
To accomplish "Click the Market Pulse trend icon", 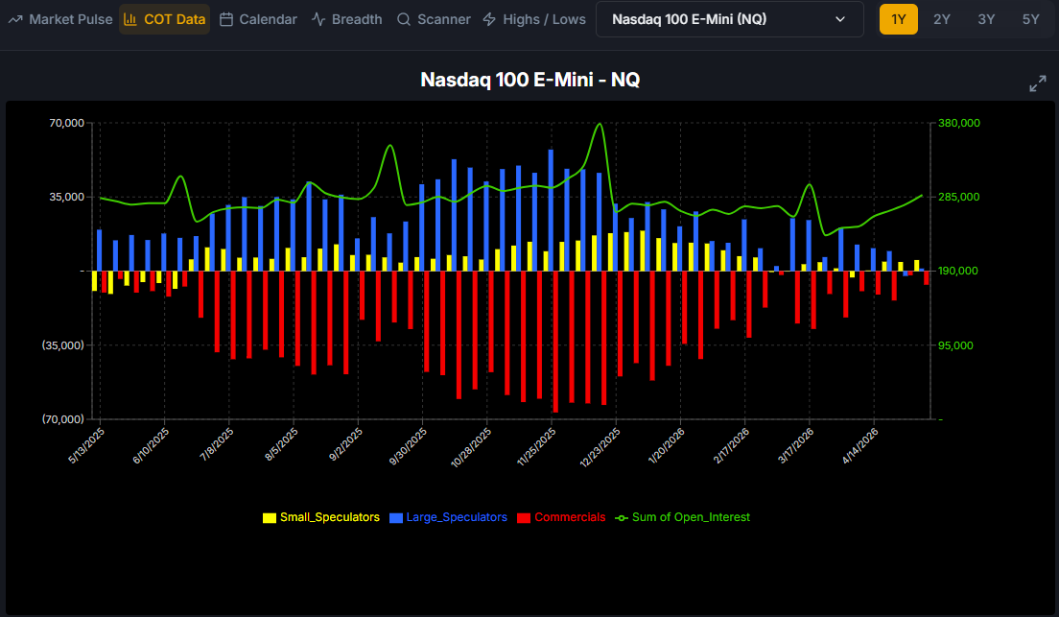I will pos(15,19).
